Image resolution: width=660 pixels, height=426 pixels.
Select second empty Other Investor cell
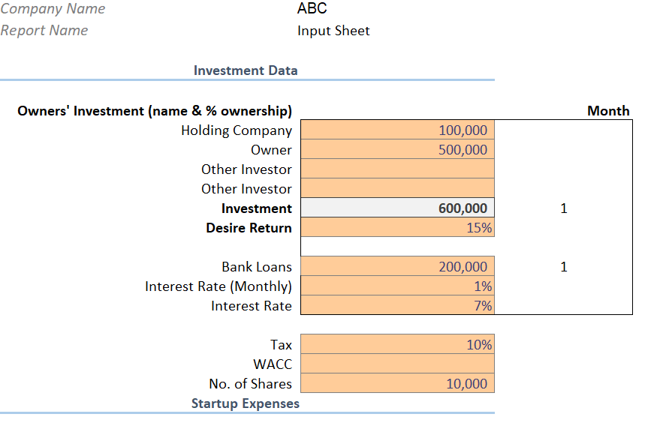point(397,188)
